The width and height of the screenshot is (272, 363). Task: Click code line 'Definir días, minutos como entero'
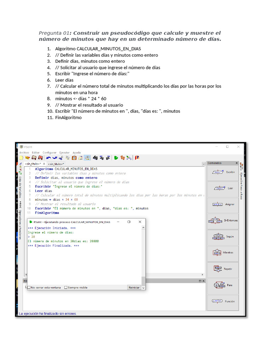point(66,178)
